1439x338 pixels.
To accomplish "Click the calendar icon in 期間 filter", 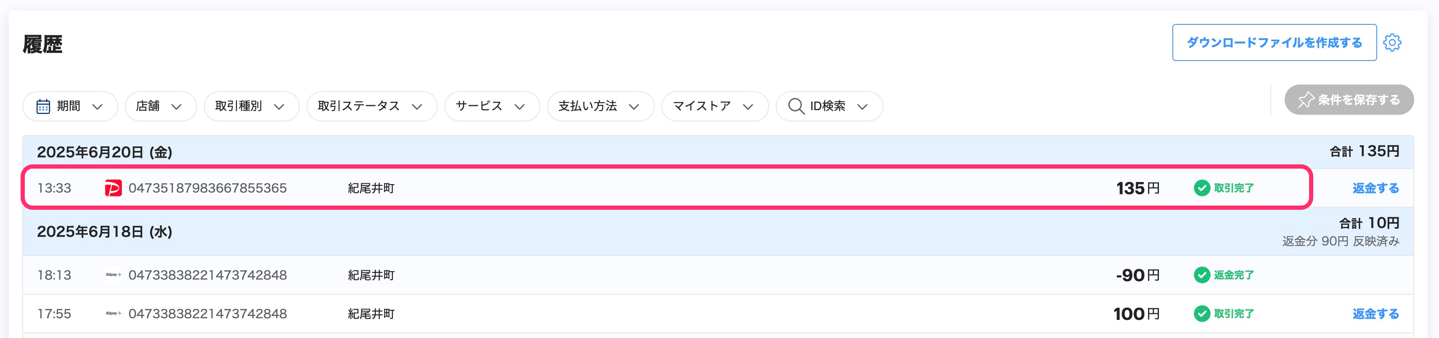I will pos(43,106).
